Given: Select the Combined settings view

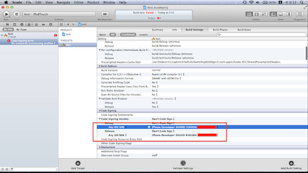Looking at the screenshot, I should (128, 35).
